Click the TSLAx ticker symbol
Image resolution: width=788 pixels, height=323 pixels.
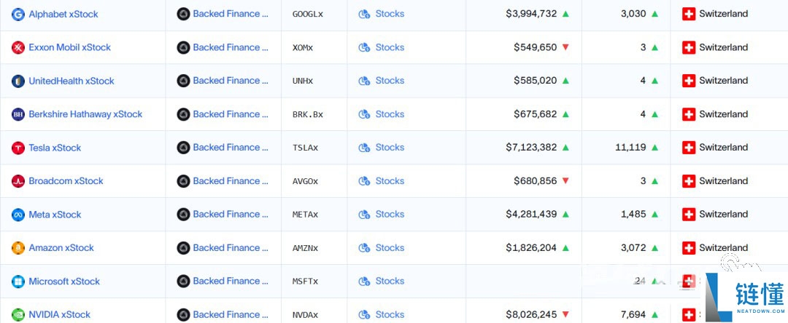[305, 148]
